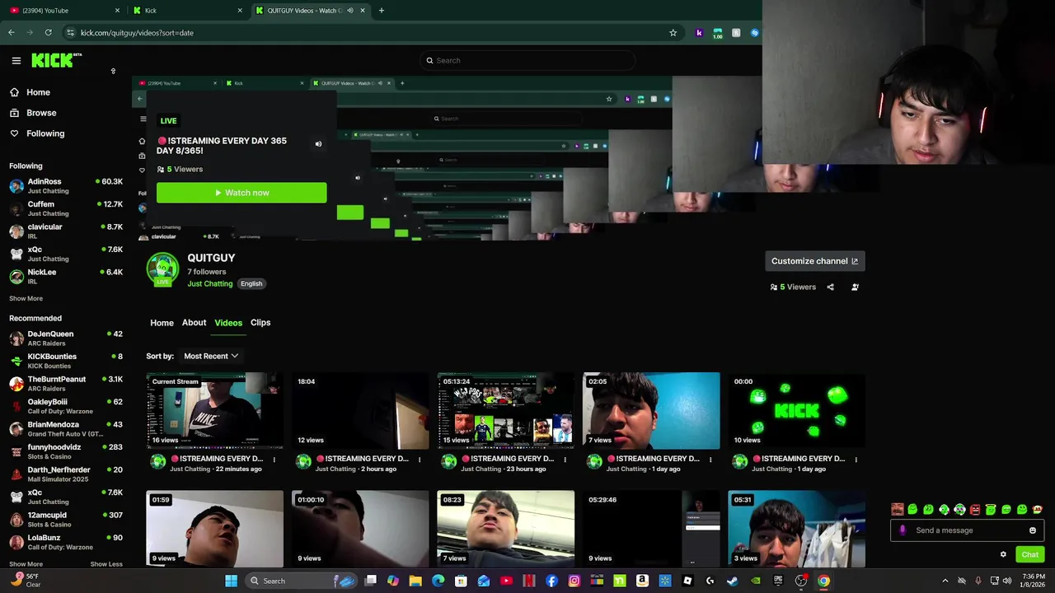Open Instagram from the taskbar
1055x593 pixels.
pos(574,581)
